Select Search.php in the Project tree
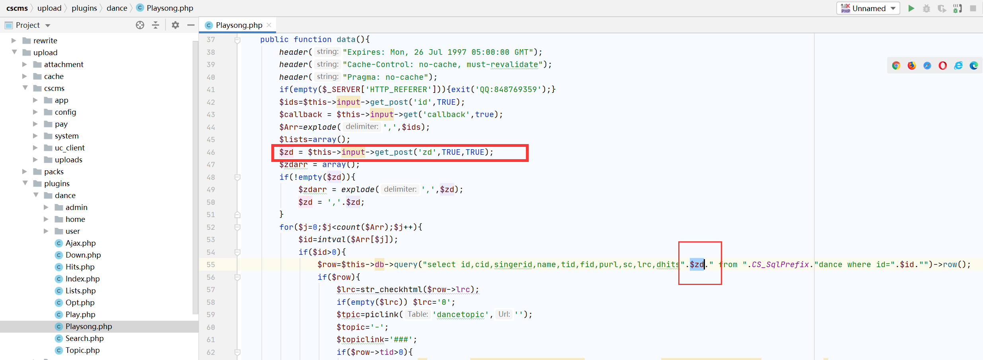 (84, 338)
